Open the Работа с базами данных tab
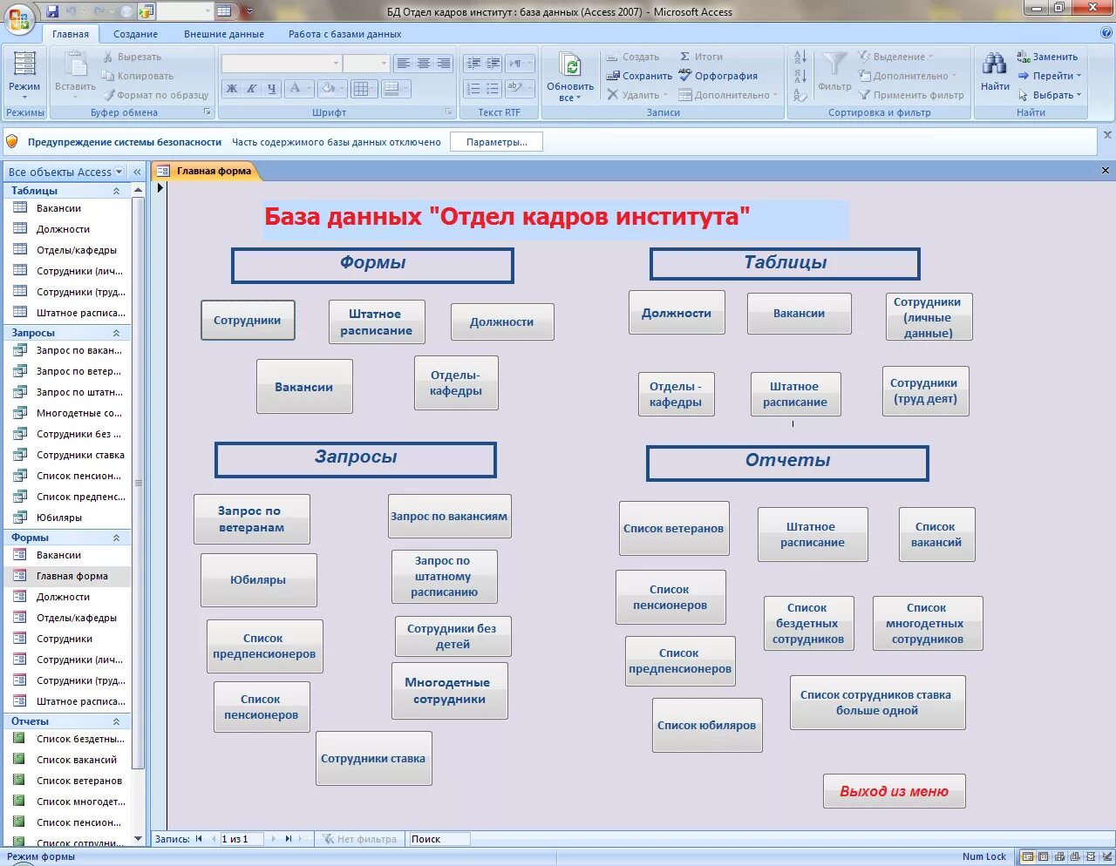 coord(345,34)
